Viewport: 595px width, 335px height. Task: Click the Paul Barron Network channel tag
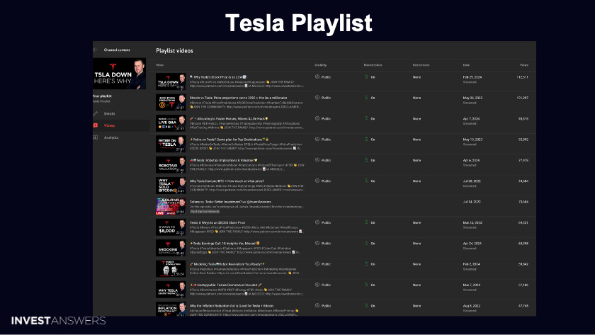click(x=205, y=211)
